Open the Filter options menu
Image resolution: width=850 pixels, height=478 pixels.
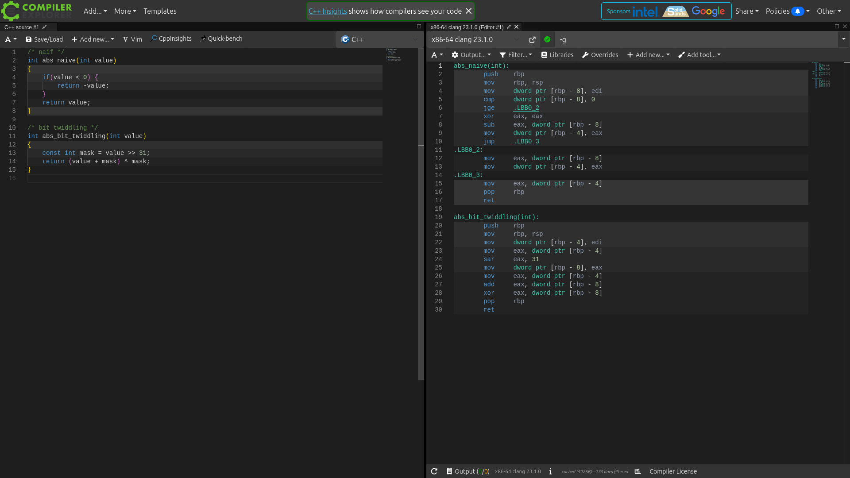click(x=516, y=55)
